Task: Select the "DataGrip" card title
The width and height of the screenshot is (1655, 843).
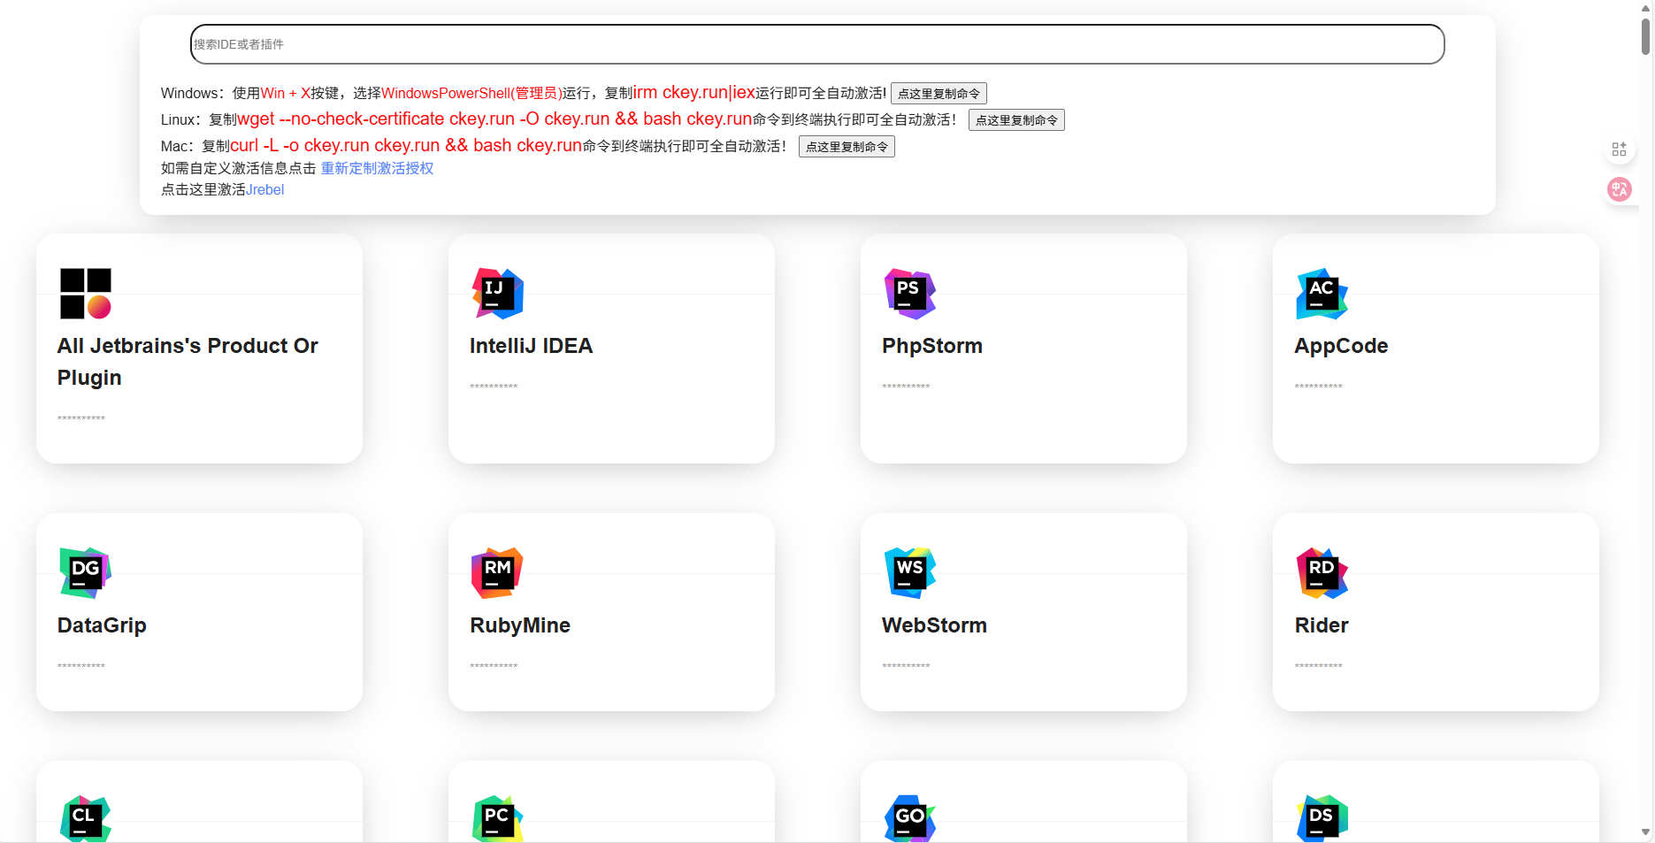Action: click(x=102, y=625)
